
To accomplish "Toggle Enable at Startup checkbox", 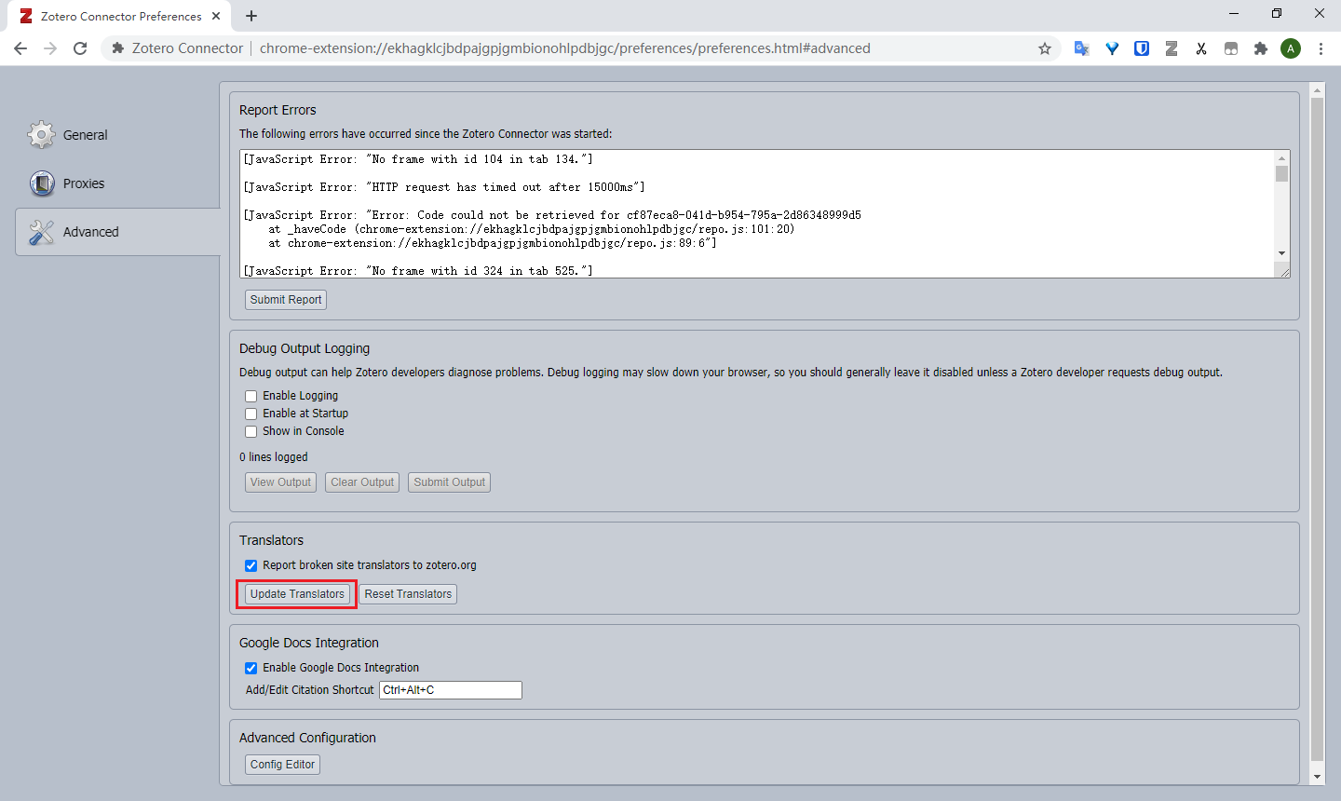I will (x=251, y=414).
